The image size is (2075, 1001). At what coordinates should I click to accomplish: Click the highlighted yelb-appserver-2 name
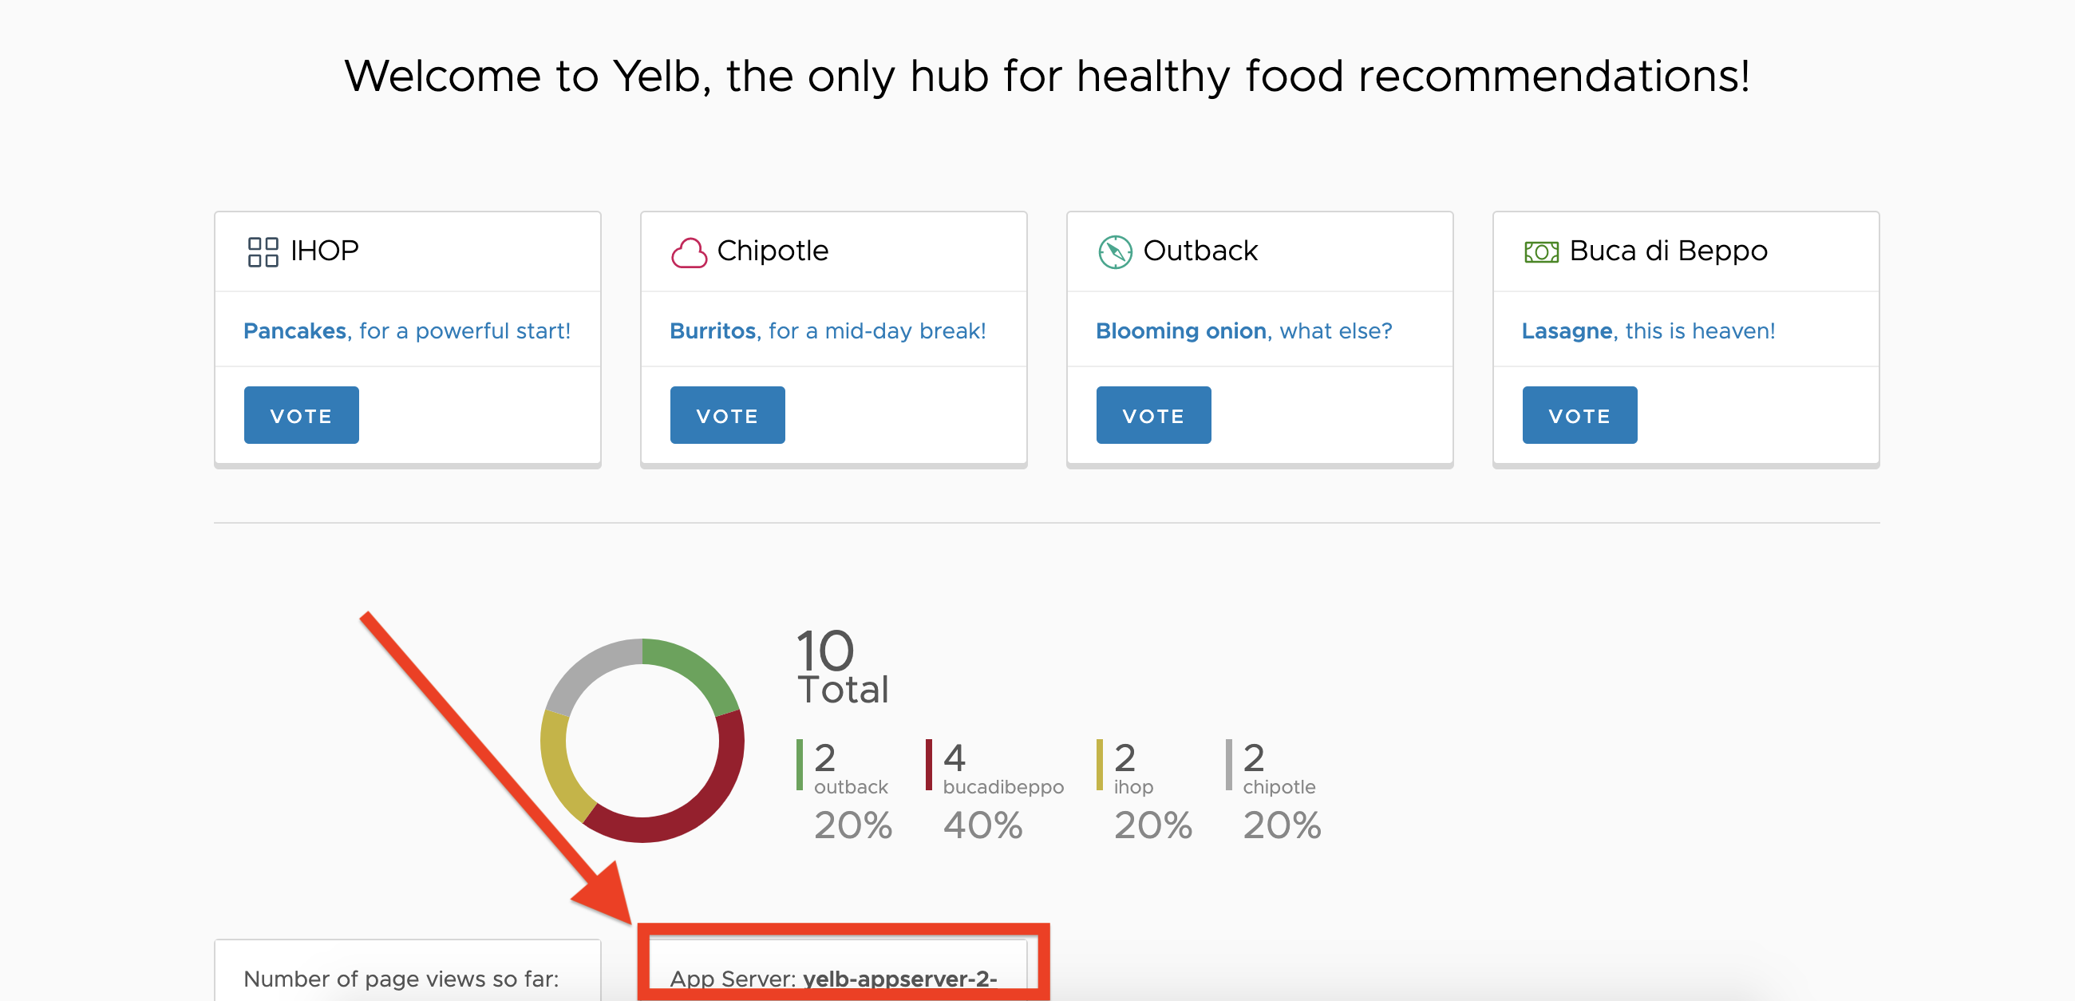pyautogui.click(x=901, y=979)
